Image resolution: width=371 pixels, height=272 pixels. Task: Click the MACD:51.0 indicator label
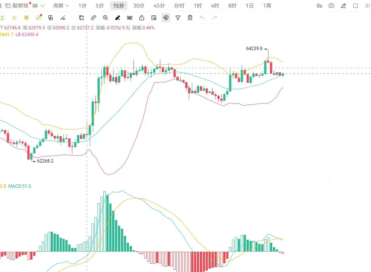point(20,186)
